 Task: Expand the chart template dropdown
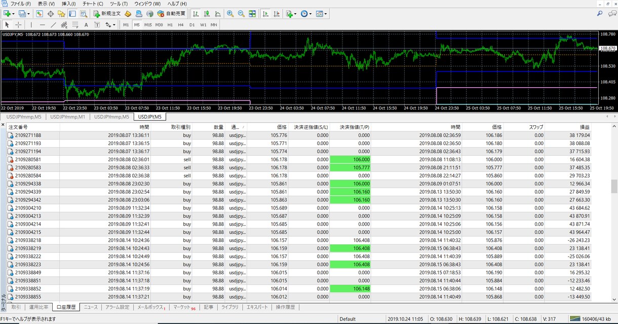[x=325, y=14]
